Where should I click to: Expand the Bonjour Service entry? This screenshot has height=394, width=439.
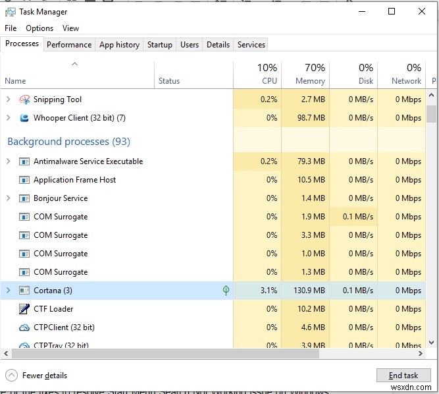tap(9, 198)
